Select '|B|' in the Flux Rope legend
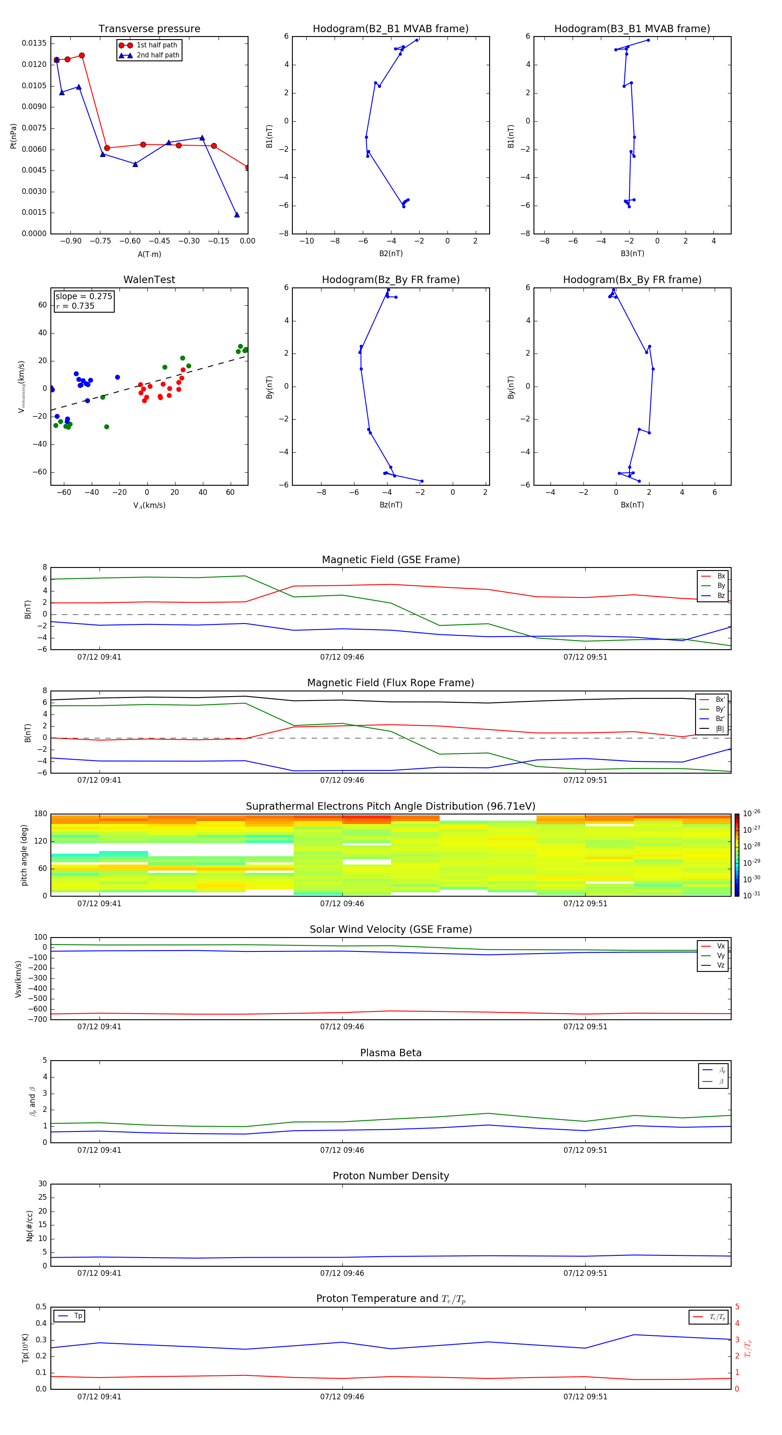This screenshot has width=782, height=1435. [x=712, y=729]
